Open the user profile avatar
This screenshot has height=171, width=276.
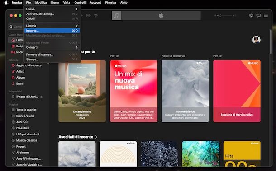tap(256, 40)
